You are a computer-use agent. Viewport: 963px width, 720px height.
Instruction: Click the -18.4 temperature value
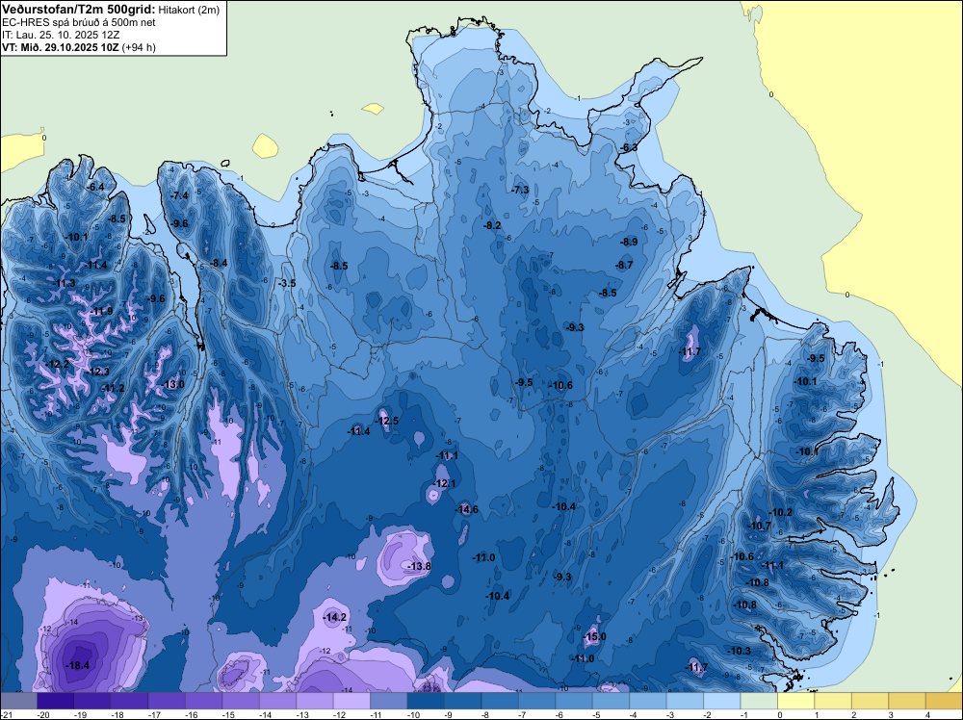point(77,665)
